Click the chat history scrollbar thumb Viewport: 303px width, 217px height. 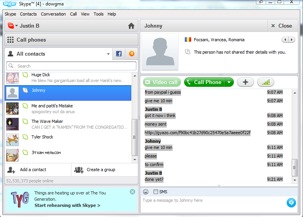pyautogui.click(x=295, y=168)
